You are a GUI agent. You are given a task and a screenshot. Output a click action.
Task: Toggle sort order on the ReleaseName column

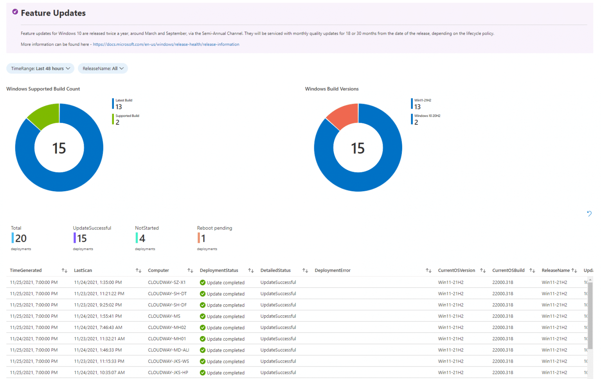pyautogui.click(x=574, y=270)
